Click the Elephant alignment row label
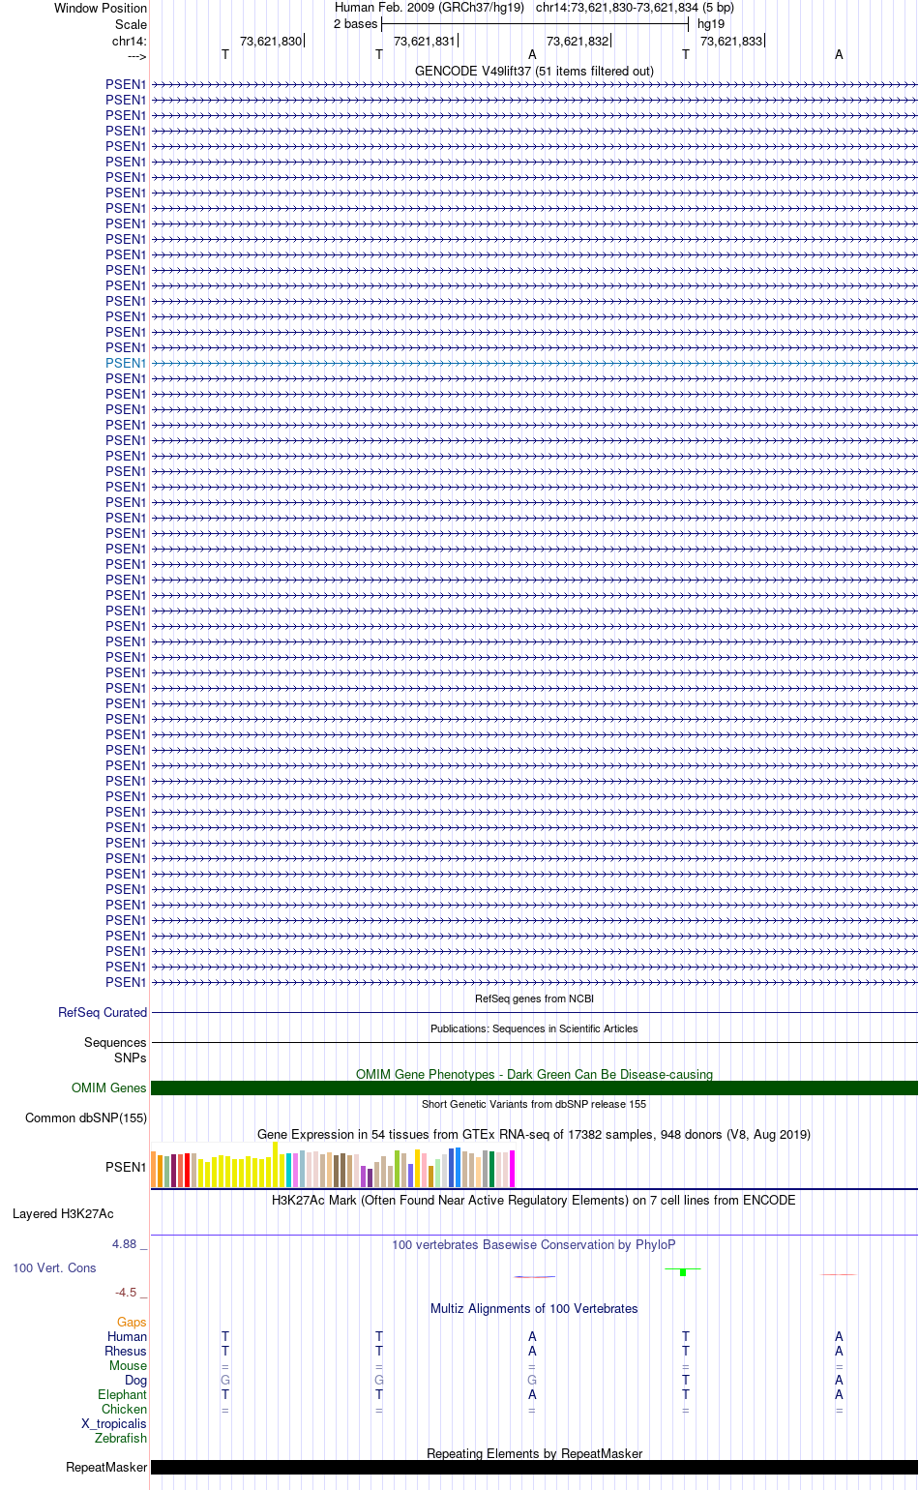Image resolution: width=919 pixels, height=1490 pixels. [122, 1394]
